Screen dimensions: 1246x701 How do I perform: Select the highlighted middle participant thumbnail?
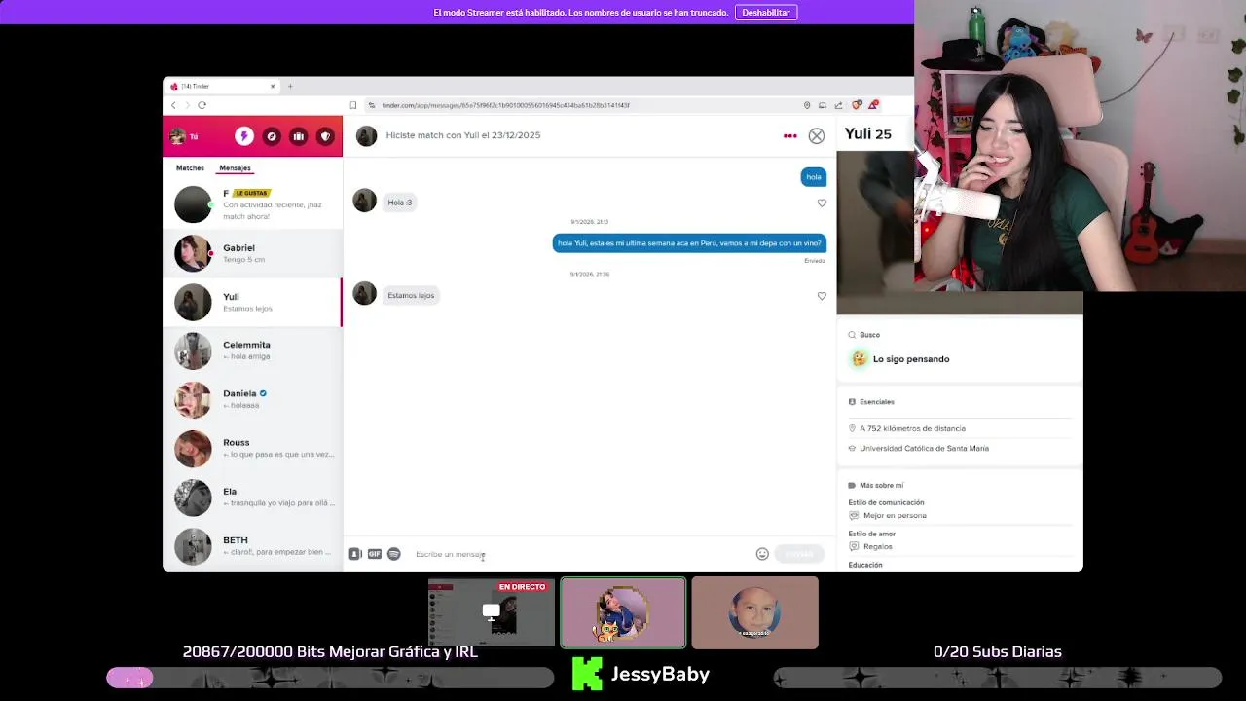click(623, 613)
